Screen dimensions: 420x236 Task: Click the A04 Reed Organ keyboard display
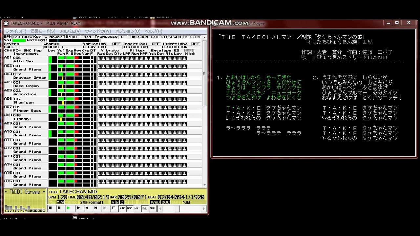pyautogui.click(x=142, y=83)
